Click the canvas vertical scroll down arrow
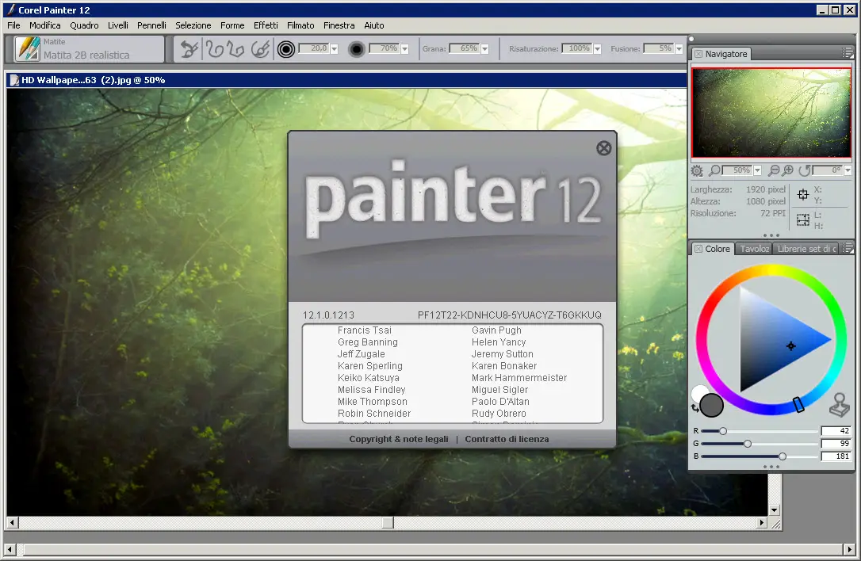861x561 pixels. coord(775,510)
